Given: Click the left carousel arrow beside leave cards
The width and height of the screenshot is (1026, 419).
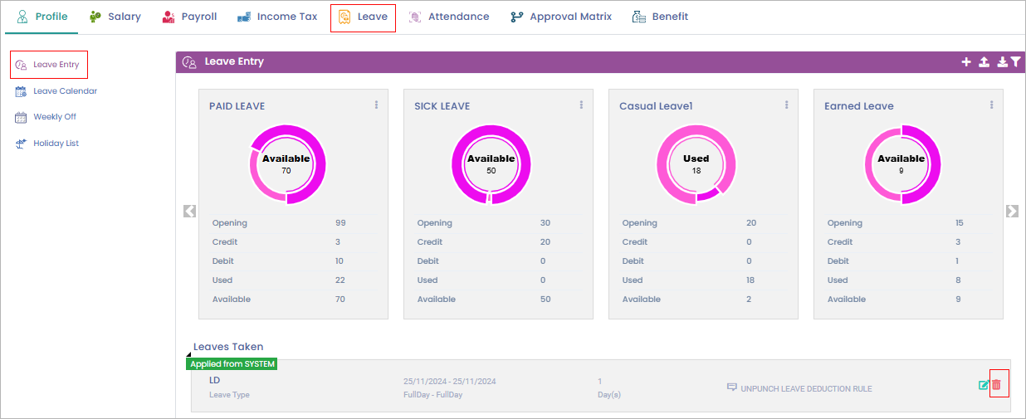Looking at the screenshot, I should coord(189,212).
